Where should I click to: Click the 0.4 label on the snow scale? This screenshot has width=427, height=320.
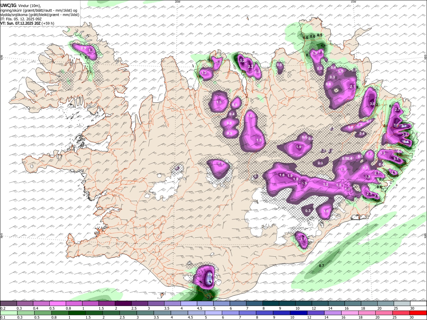point(35,308)
